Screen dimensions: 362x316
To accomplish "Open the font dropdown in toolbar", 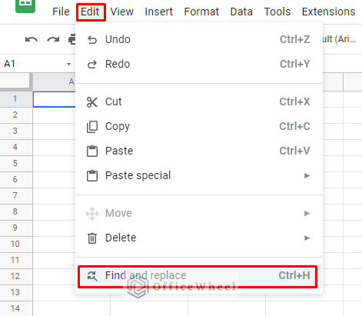I will pos(340,39).
